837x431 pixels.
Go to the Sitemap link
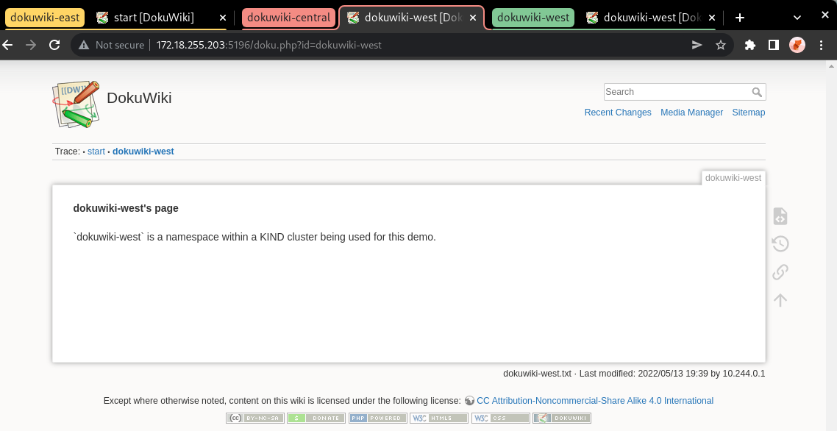point(748,113)
